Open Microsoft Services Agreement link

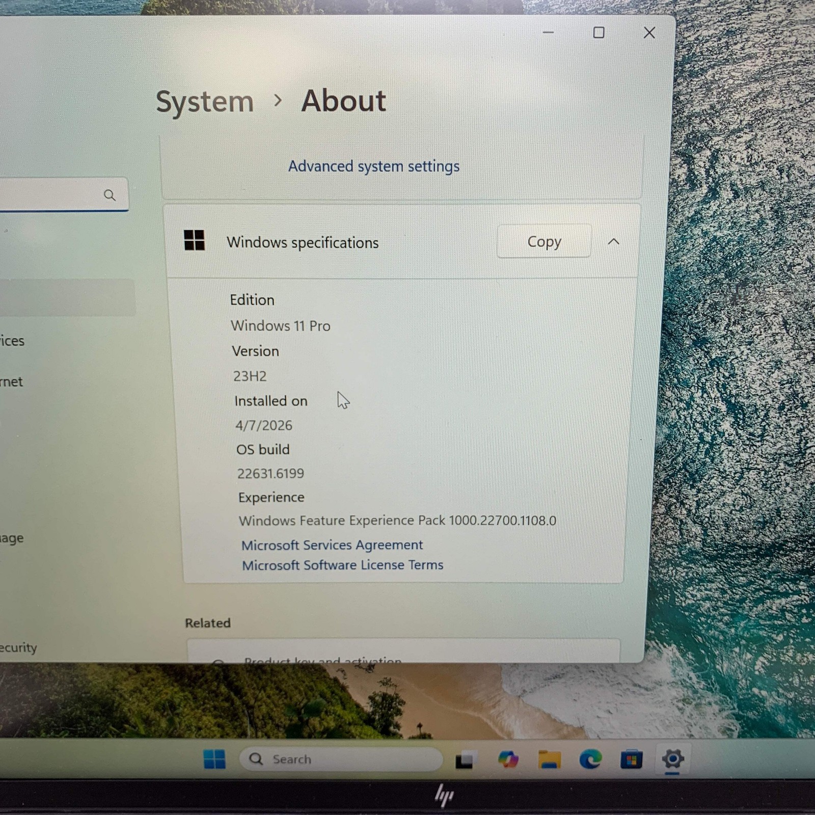[x=332, y=545]
